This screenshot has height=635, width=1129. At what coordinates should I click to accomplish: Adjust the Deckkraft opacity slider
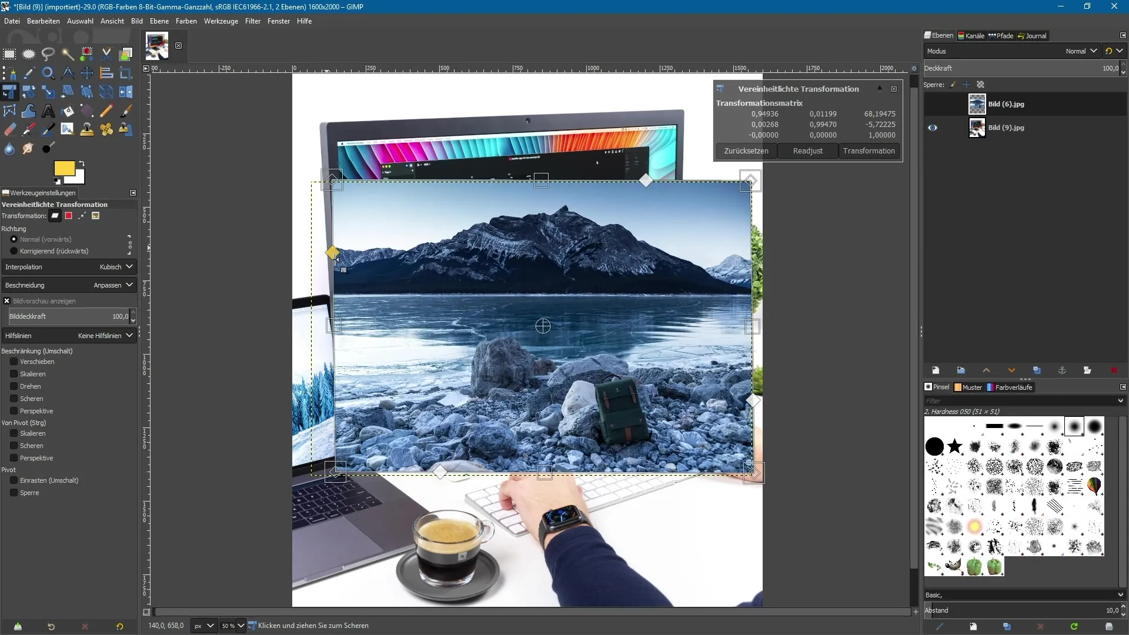pos(1021,68)
